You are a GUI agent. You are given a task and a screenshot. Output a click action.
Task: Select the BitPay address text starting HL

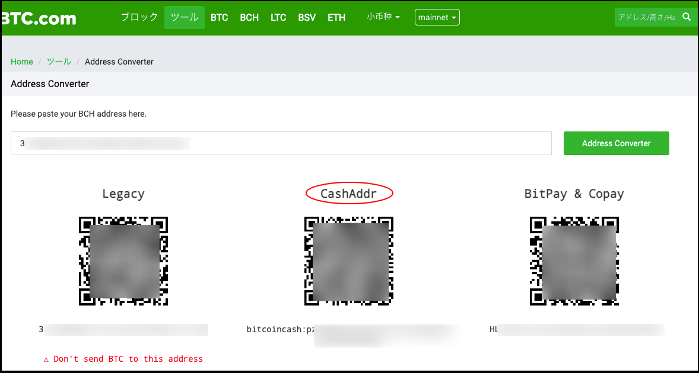[x=577, y=329]
